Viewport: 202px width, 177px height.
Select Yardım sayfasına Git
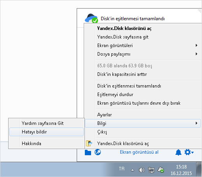46,123
